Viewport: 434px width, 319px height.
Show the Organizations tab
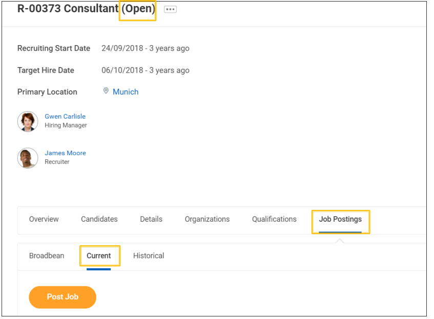click(207, 219)
